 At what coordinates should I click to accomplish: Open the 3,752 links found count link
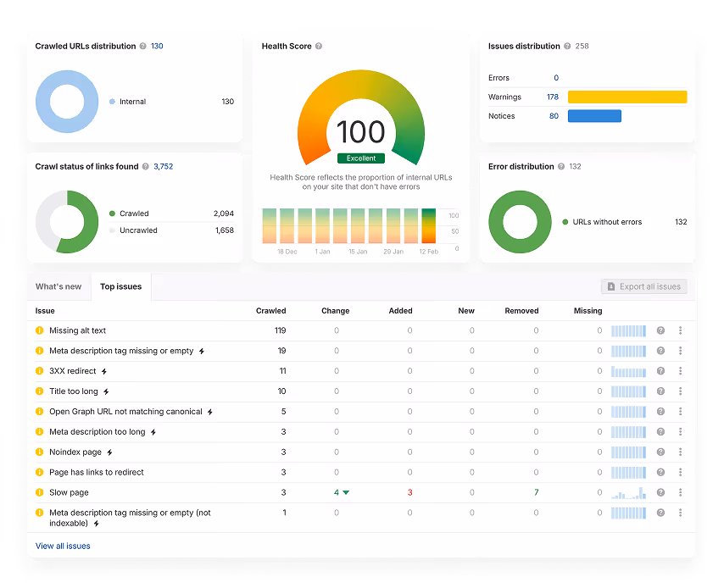tap(164, 167)
